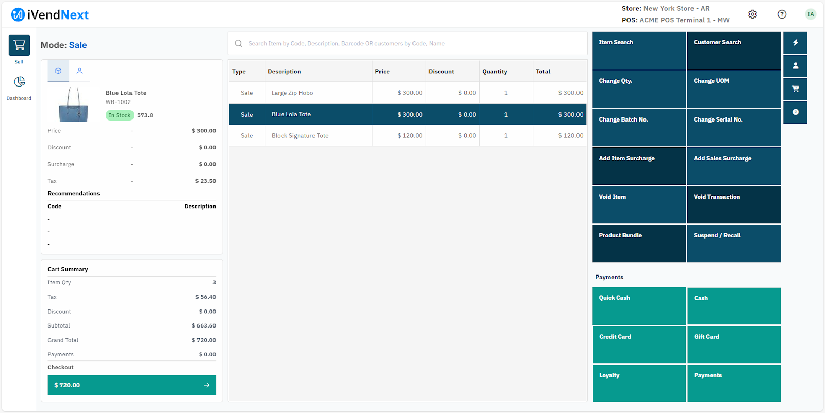
Task: Select the Block Signature Tote row
Action: [x=407, y=136]
